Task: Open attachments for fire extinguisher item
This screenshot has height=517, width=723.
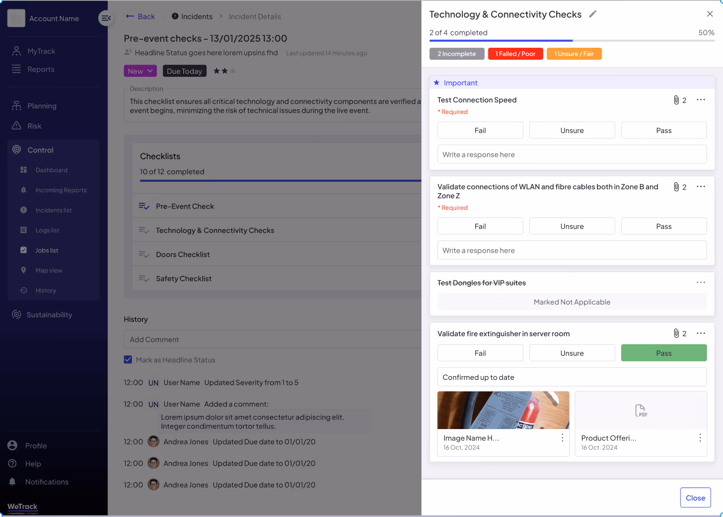Action: click(680, 333)
